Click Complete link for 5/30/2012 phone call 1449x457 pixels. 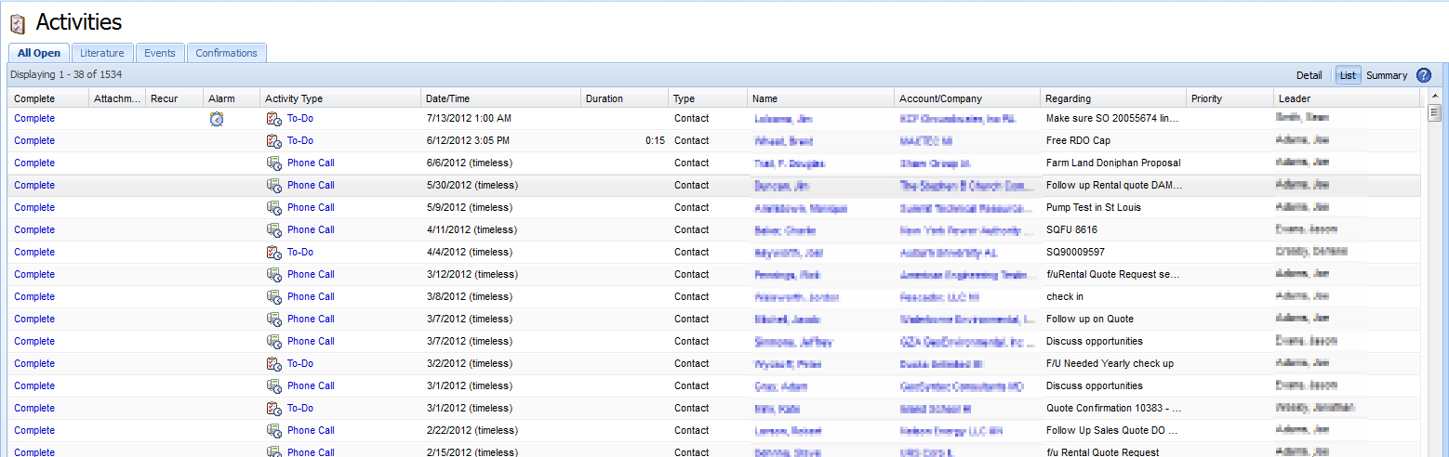pos(34,186)
